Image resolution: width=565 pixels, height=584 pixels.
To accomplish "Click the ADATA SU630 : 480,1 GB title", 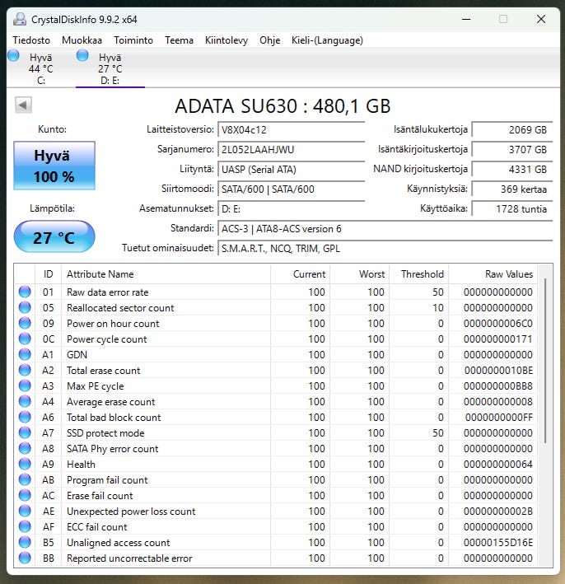I will [282, 106].
